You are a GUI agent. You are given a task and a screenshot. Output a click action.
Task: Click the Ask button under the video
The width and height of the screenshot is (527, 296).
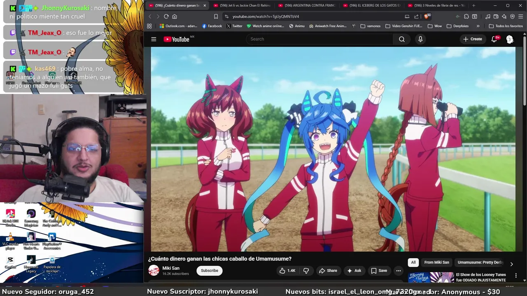pos(354,271)
